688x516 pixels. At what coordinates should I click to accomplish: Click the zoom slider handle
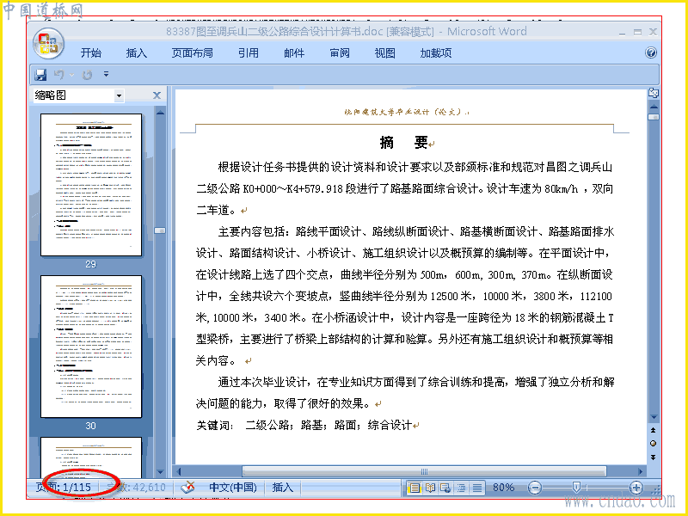(576, 487)
